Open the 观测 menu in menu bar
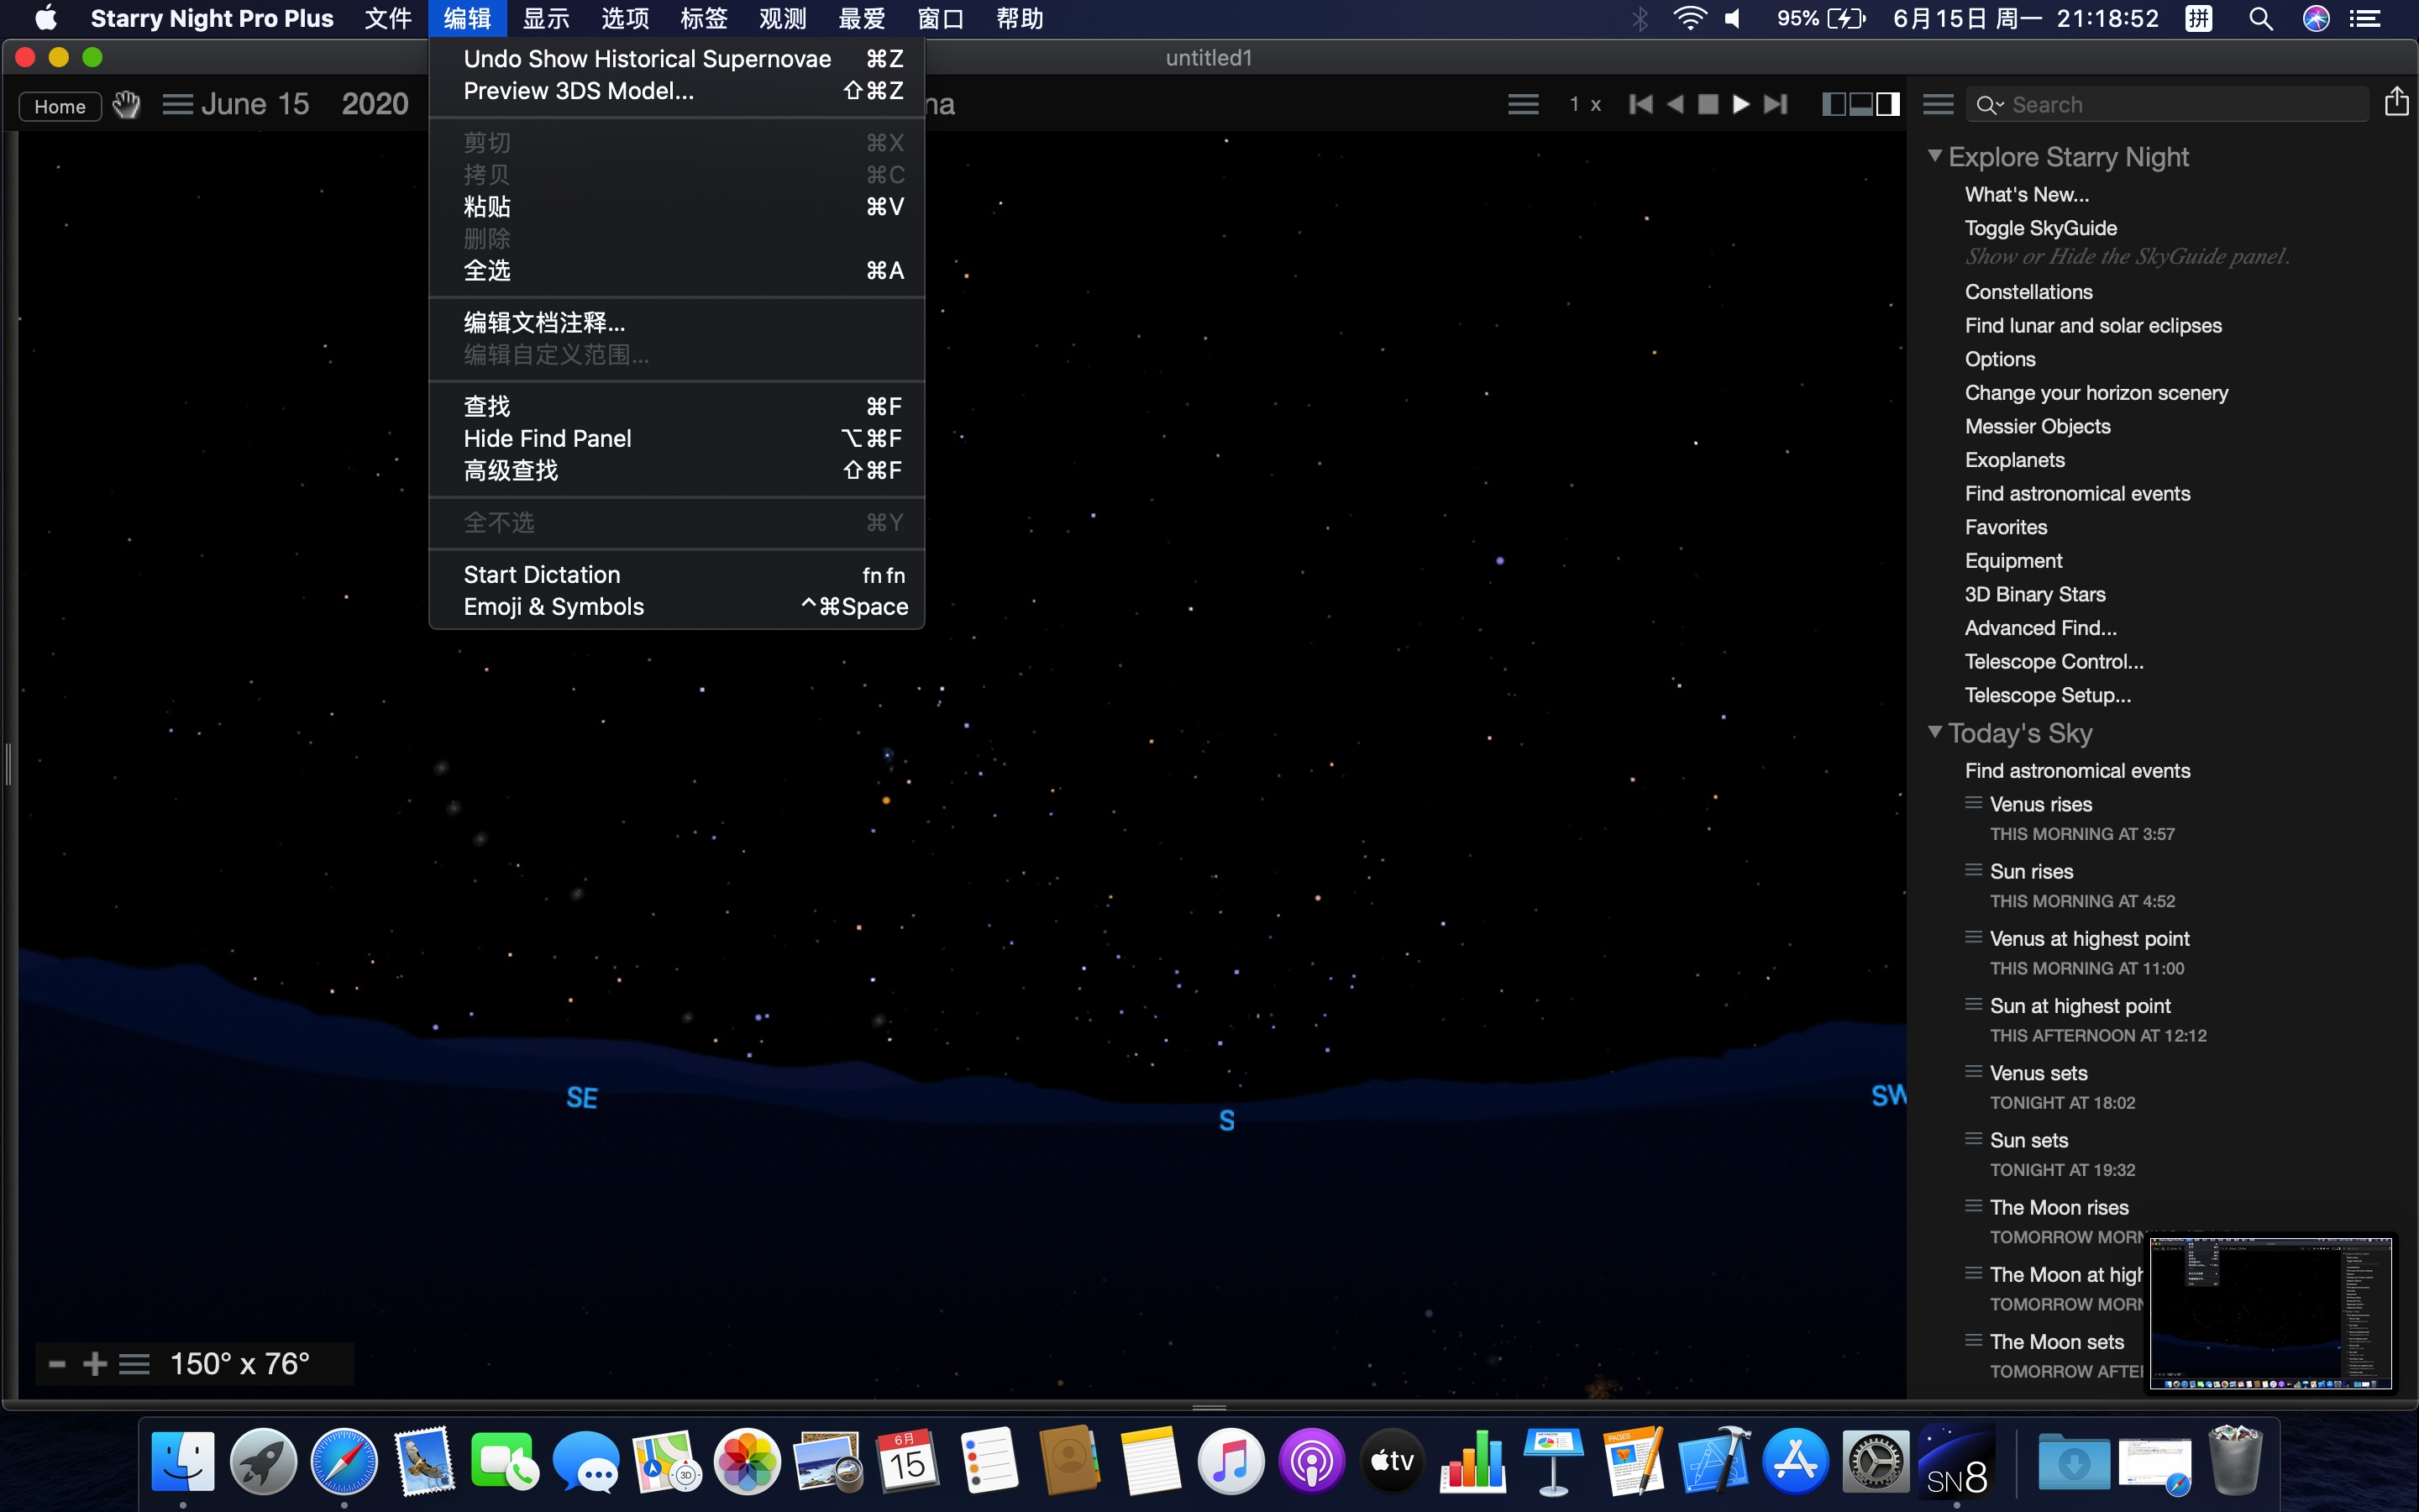This screenshot has width=2419, height=1512. [783, 18]
